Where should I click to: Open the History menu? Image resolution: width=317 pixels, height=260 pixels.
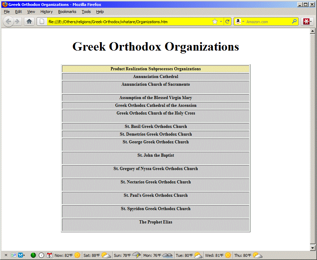click(46, 12)
